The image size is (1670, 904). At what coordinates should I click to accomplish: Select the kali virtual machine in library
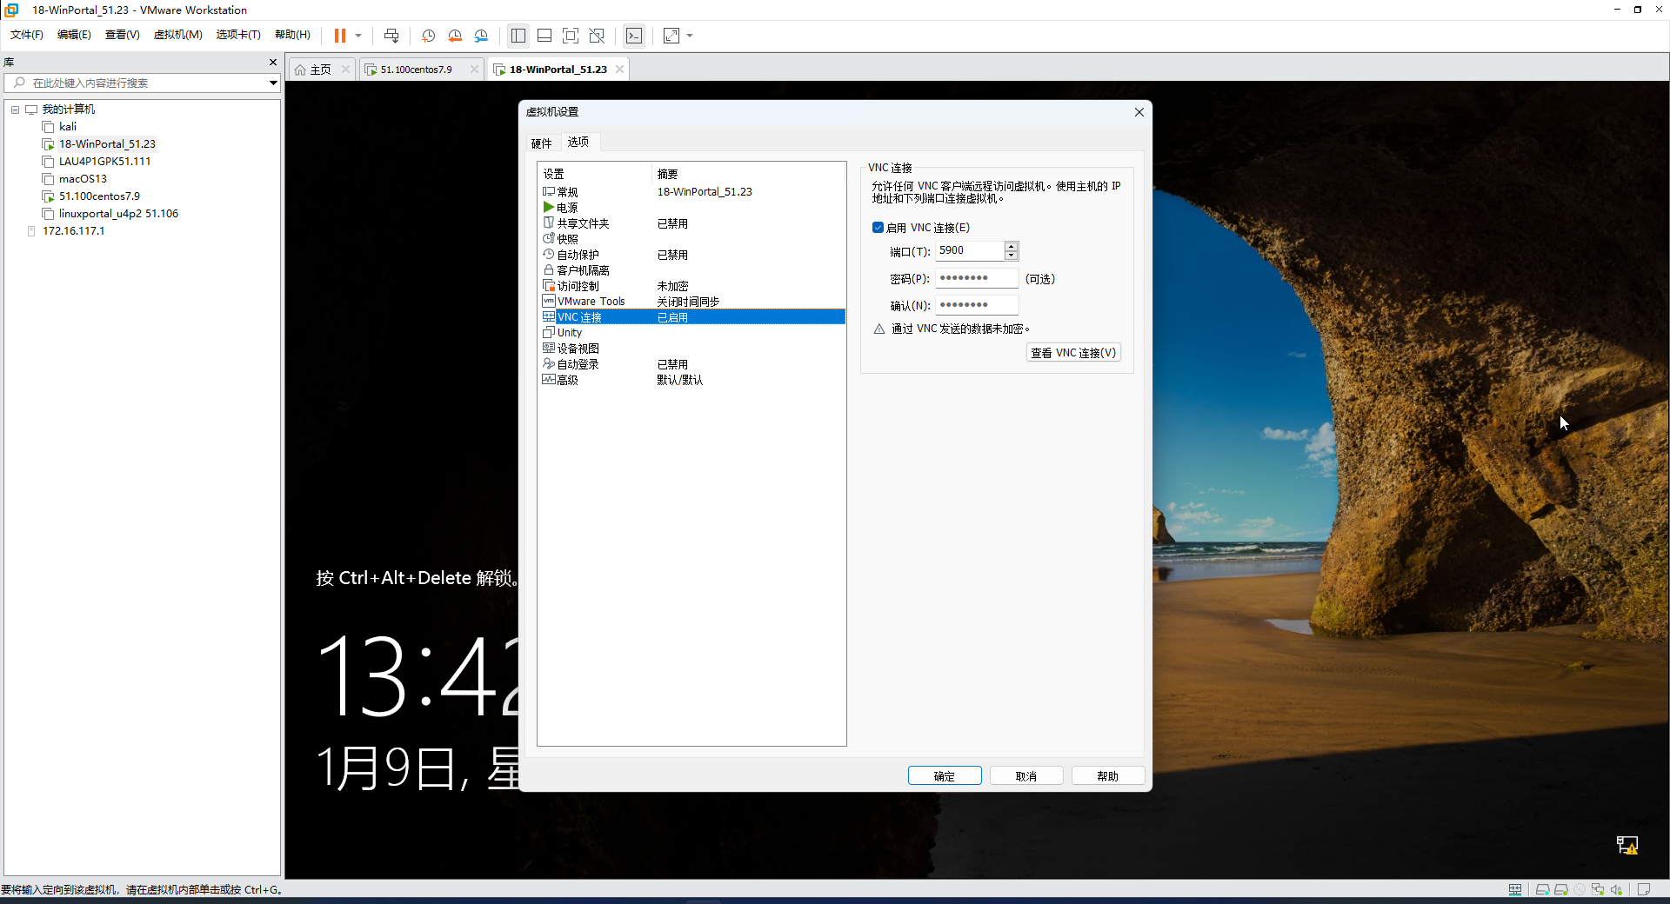(x=67, y=127)
